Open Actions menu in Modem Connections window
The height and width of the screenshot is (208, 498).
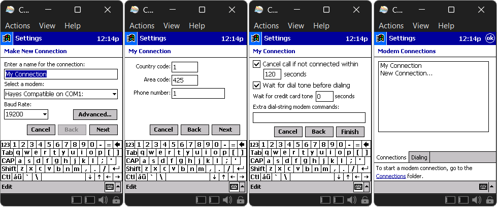[x=391, y=26]
